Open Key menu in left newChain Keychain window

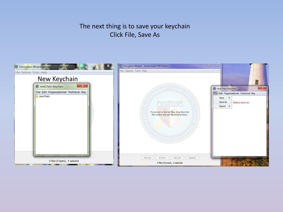(x=83, y=92)
